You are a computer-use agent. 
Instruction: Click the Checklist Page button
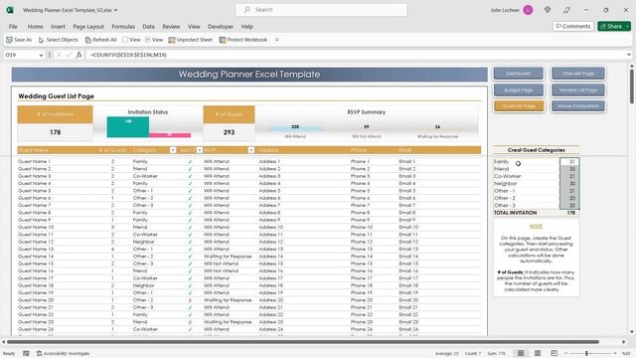[578, 74]
